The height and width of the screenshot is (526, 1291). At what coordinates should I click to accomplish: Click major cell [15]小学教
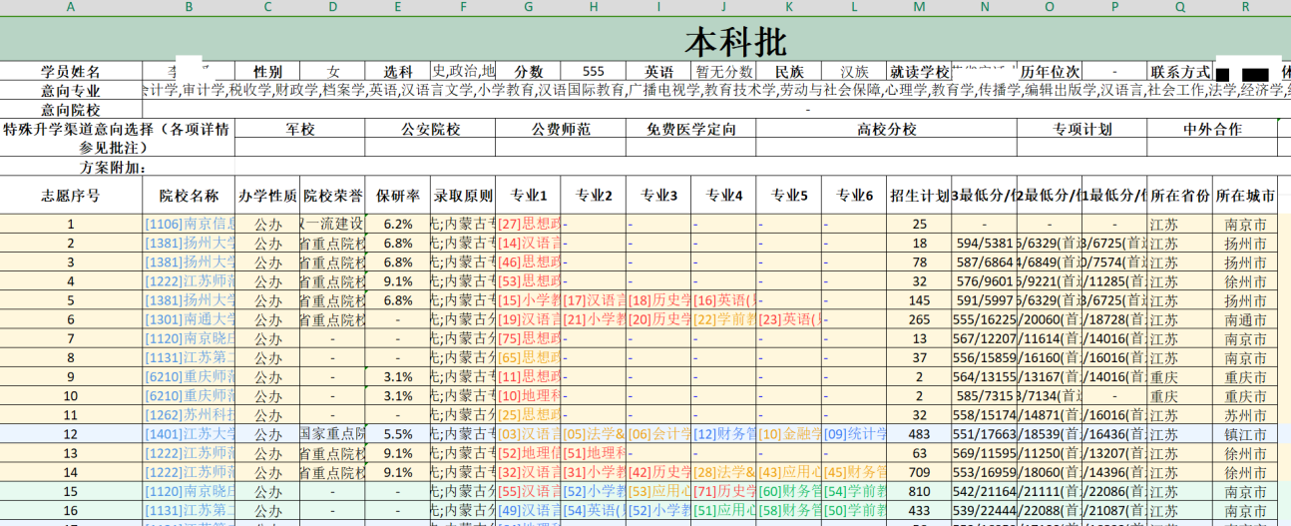[530, 300]
